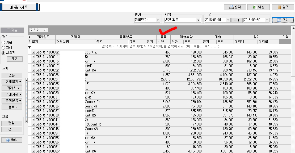This screenshot has width=295, height=153.
Task: Click the 이익률 column header
Action: (268, 42)
